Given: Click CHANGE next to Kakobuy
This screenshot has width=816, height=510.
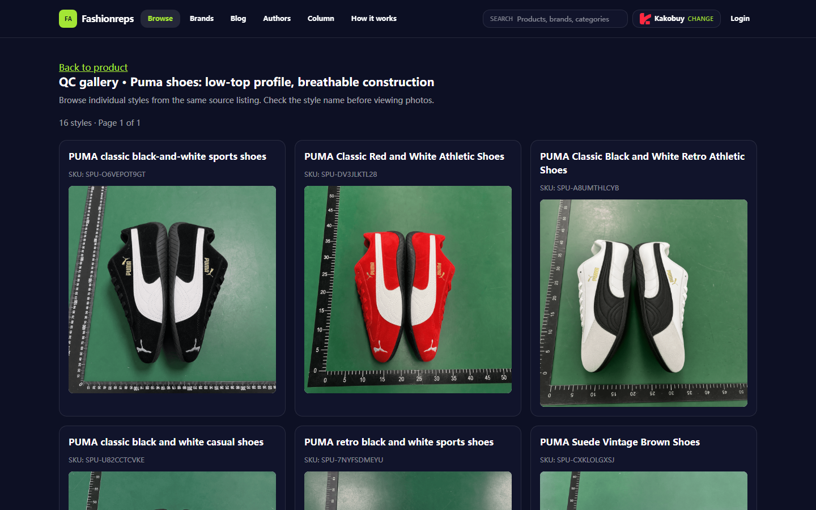Looking at the screenshot, I should pyautogui.click(x=700, y=19).
